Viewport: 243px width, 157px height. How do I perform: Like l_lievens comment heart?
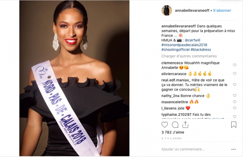click(x=235, y=108)
